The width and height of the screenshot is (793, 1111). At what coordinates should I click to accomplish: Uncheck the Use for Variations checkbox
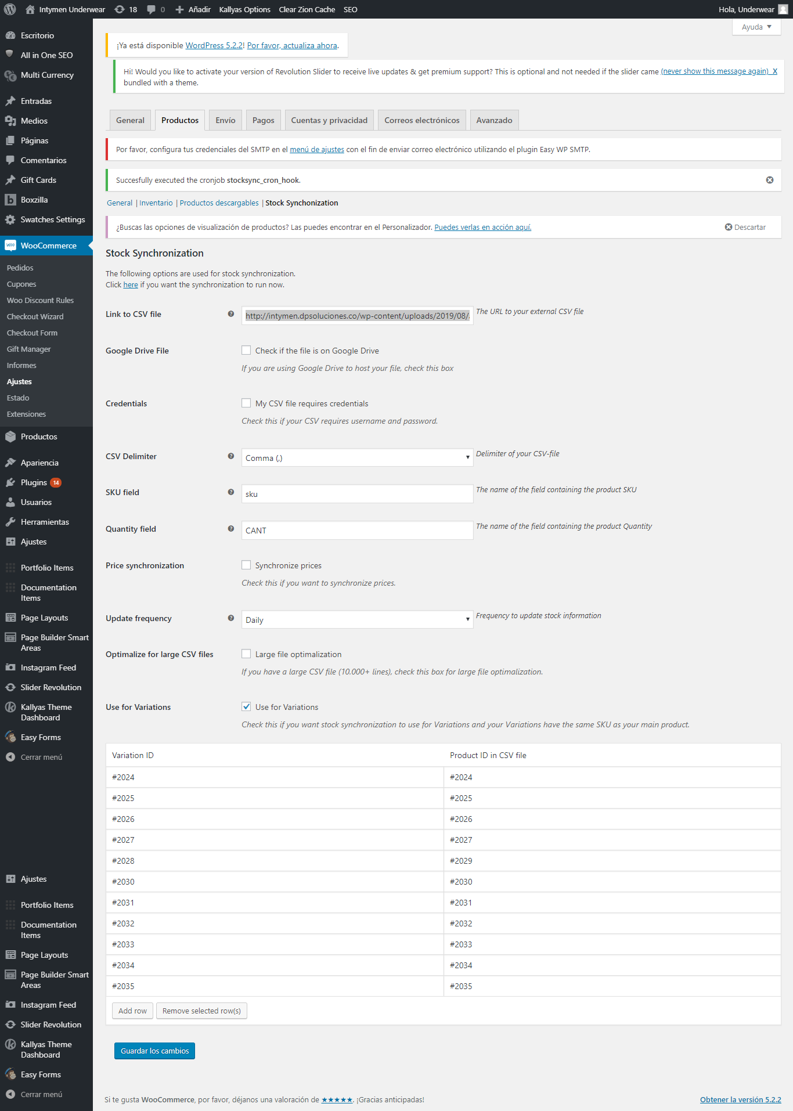(246, 706)
